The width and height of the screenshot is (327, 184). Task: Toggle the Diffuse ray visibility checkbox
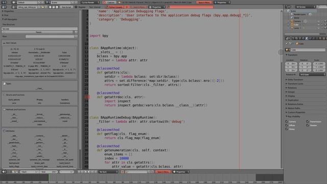click(287, 125)
